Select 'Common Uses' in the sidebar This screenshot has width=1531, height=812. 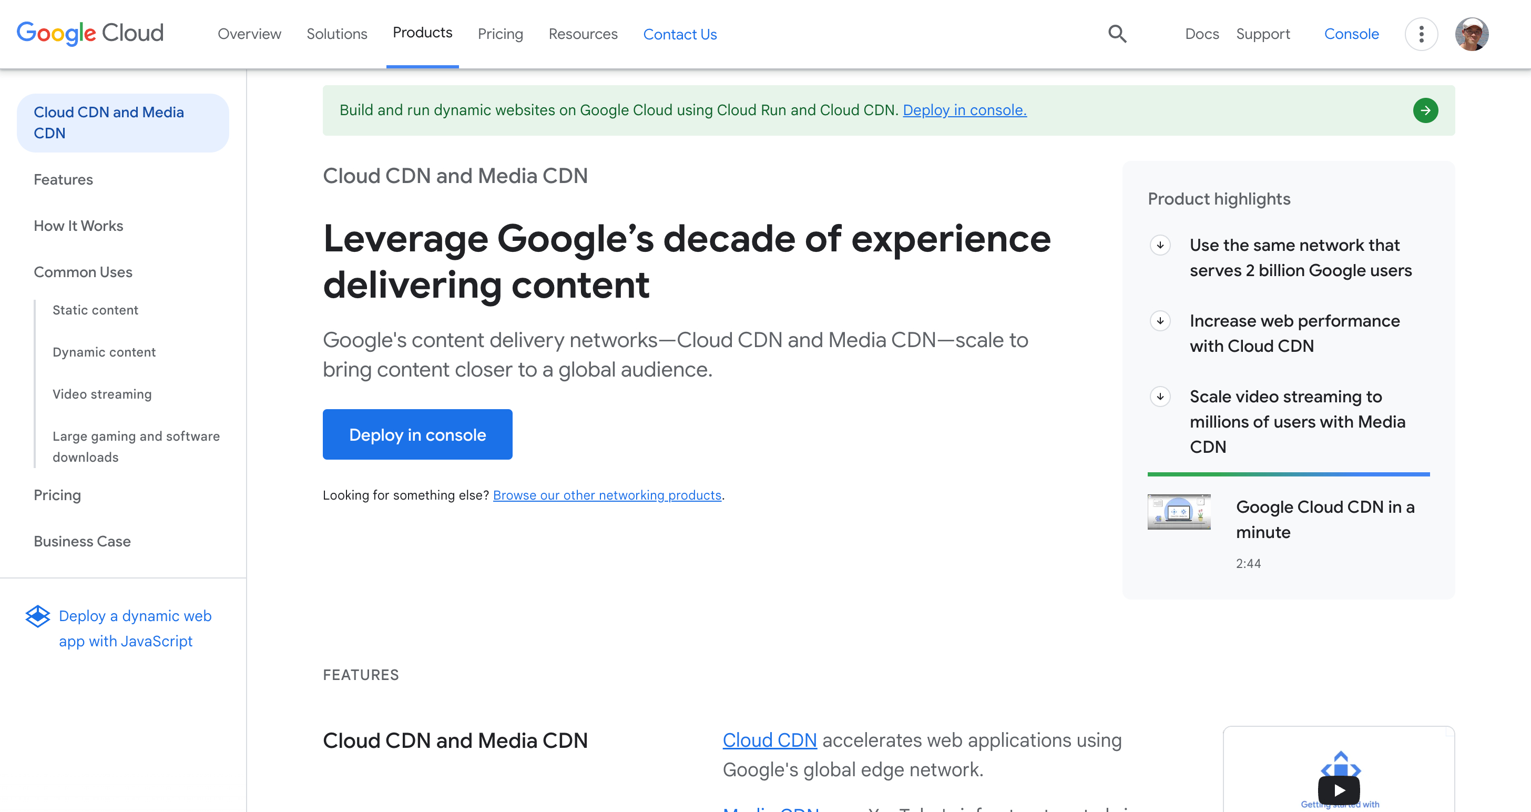(x=83, y=272)
